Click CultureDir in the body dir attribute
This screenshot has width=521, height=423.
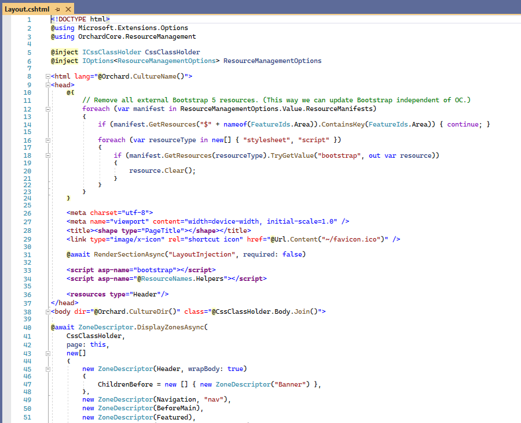coord(149,311)
